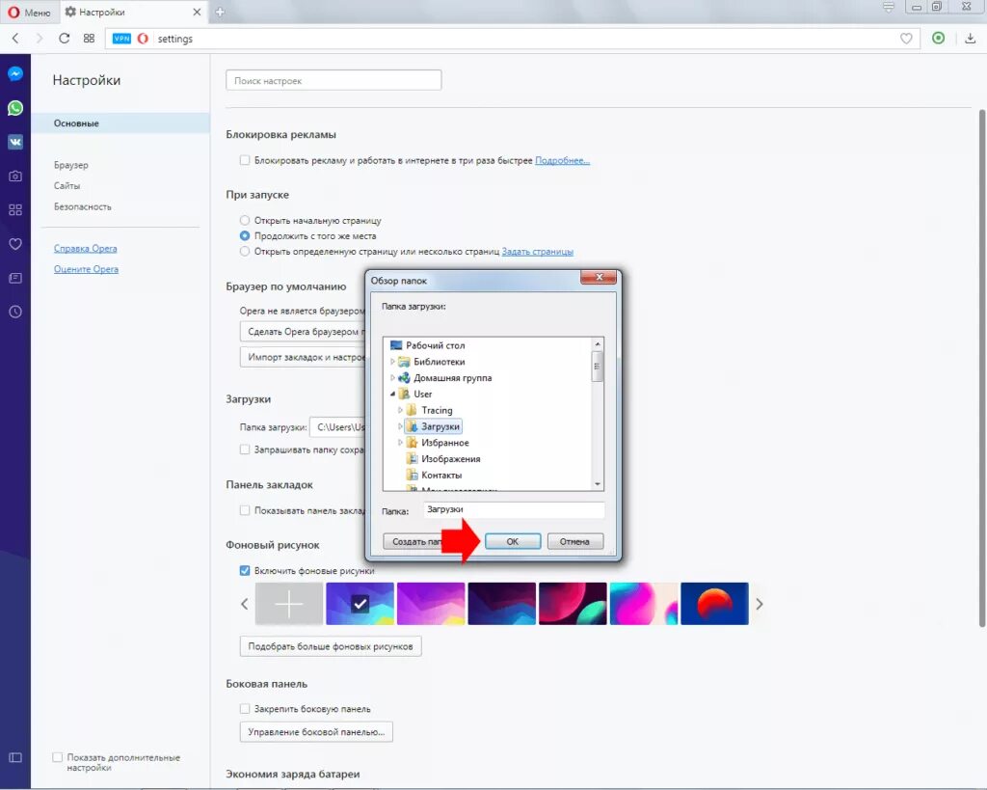Expand the Избранное folder node
This screenshot has height=790, width=987.
tap(400, 443)
